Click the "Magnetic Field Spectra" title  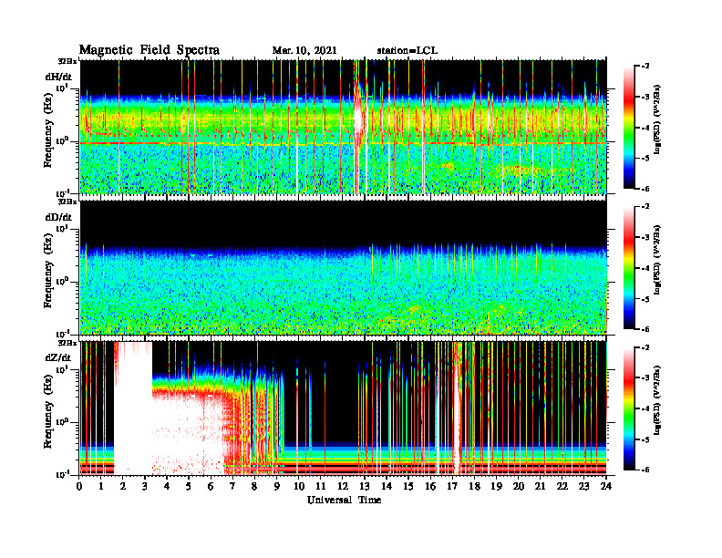pyautogui.click(x=150, y=50)
